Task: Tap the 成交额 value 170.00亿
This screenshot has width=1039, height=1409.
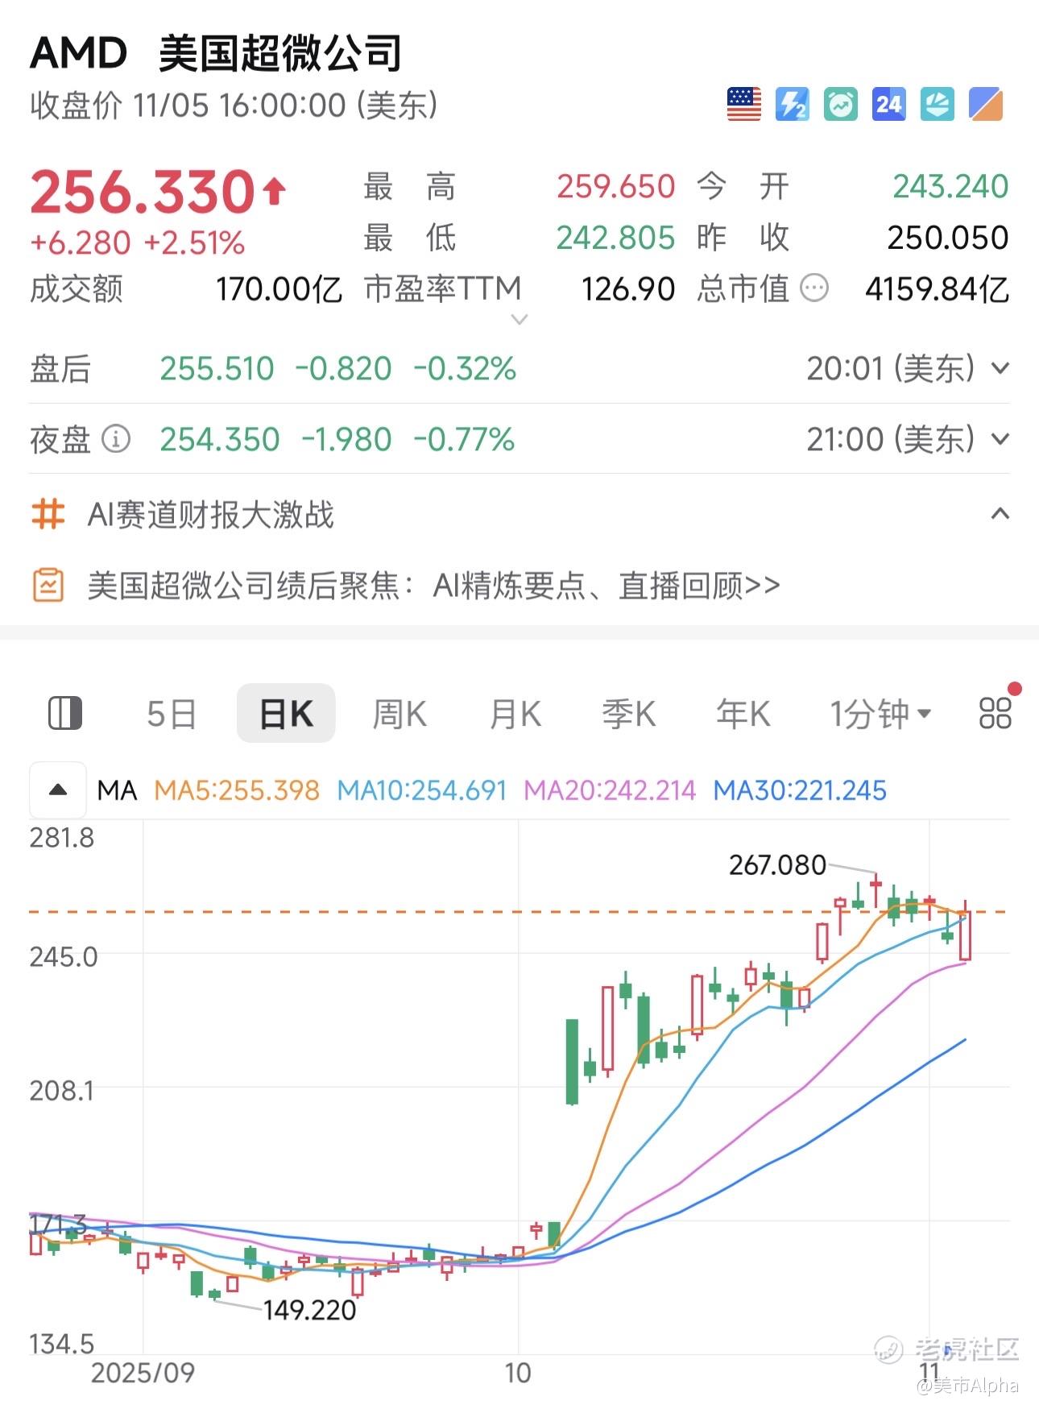Action: coord(279,288)
